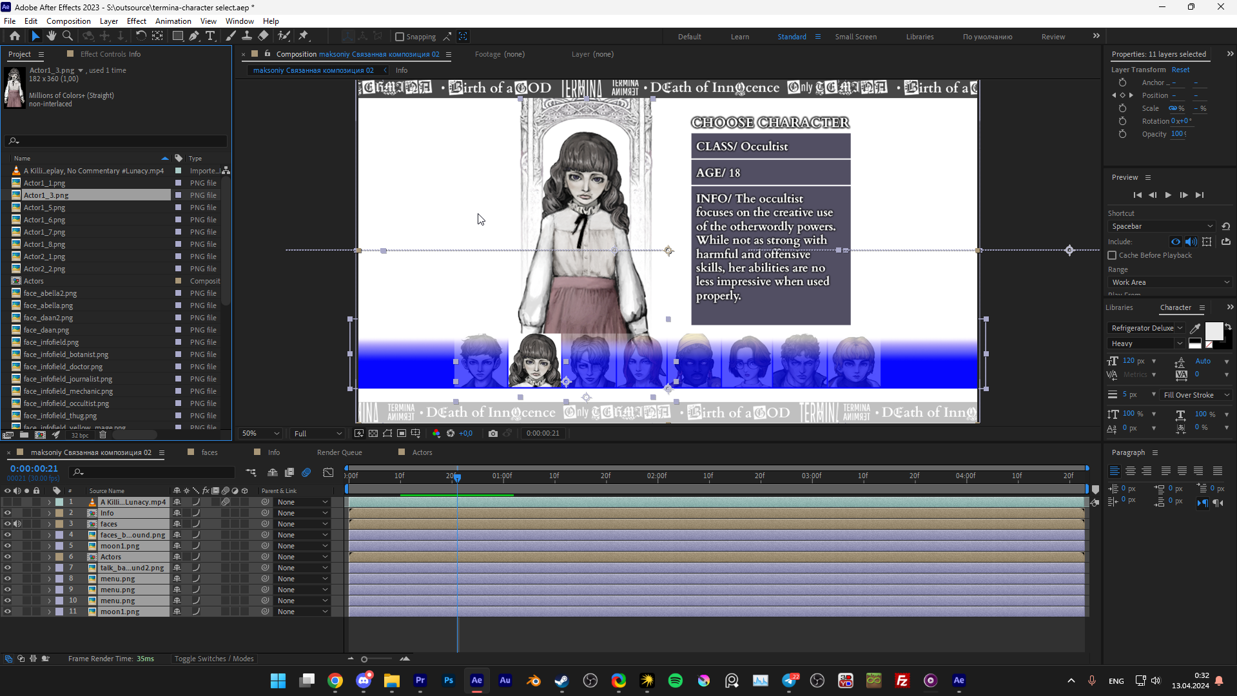Click the Reset exposure icon
1237x696 pixels.
pyautogui.click(x=451, y=433)
